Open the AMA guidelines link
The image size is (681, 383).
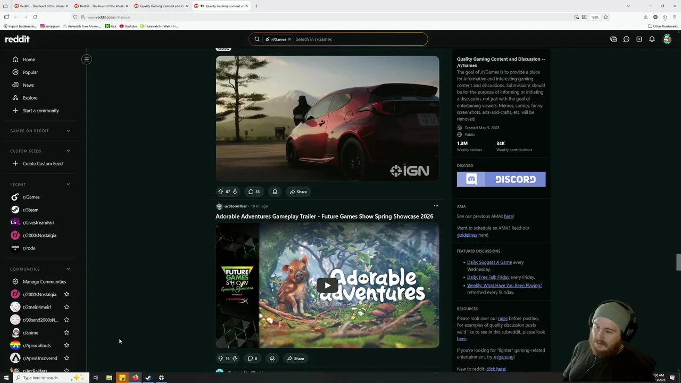467,235
